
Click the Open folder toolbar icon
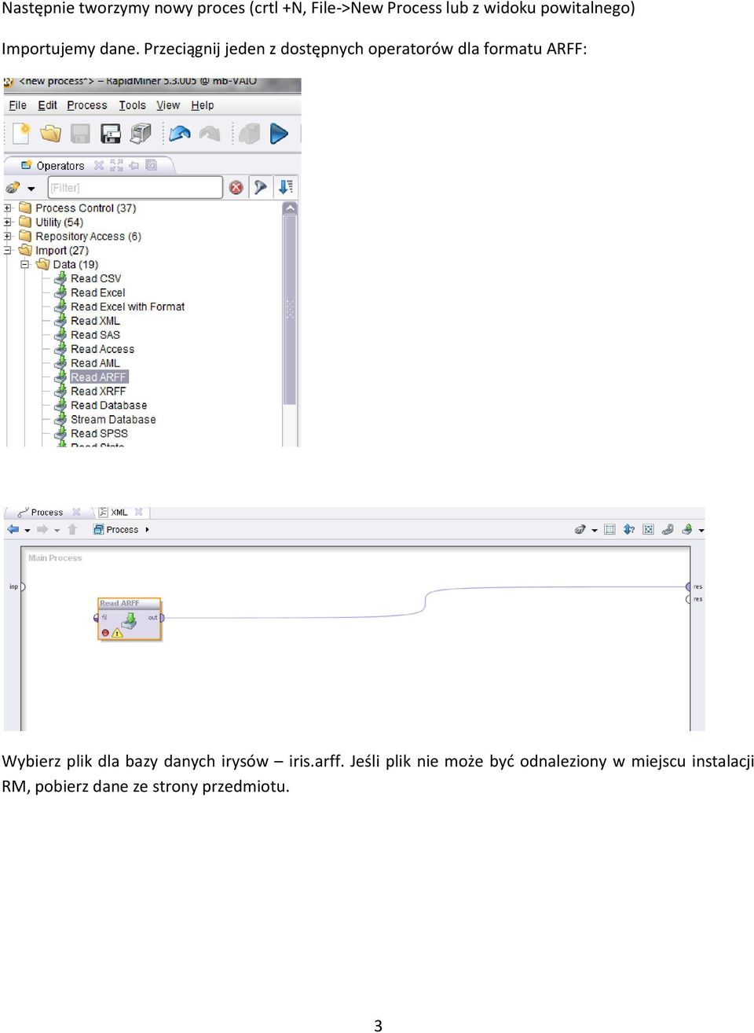tap(51, 134)
